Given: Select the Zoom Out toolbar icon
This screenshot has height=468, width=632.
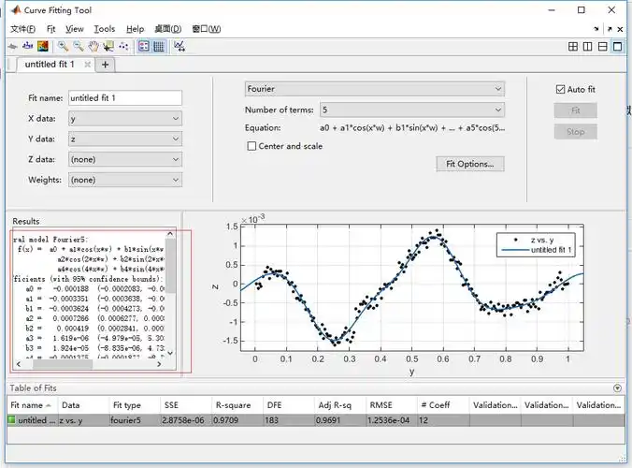Looking at the screenshot, I should tap(79, 45).
